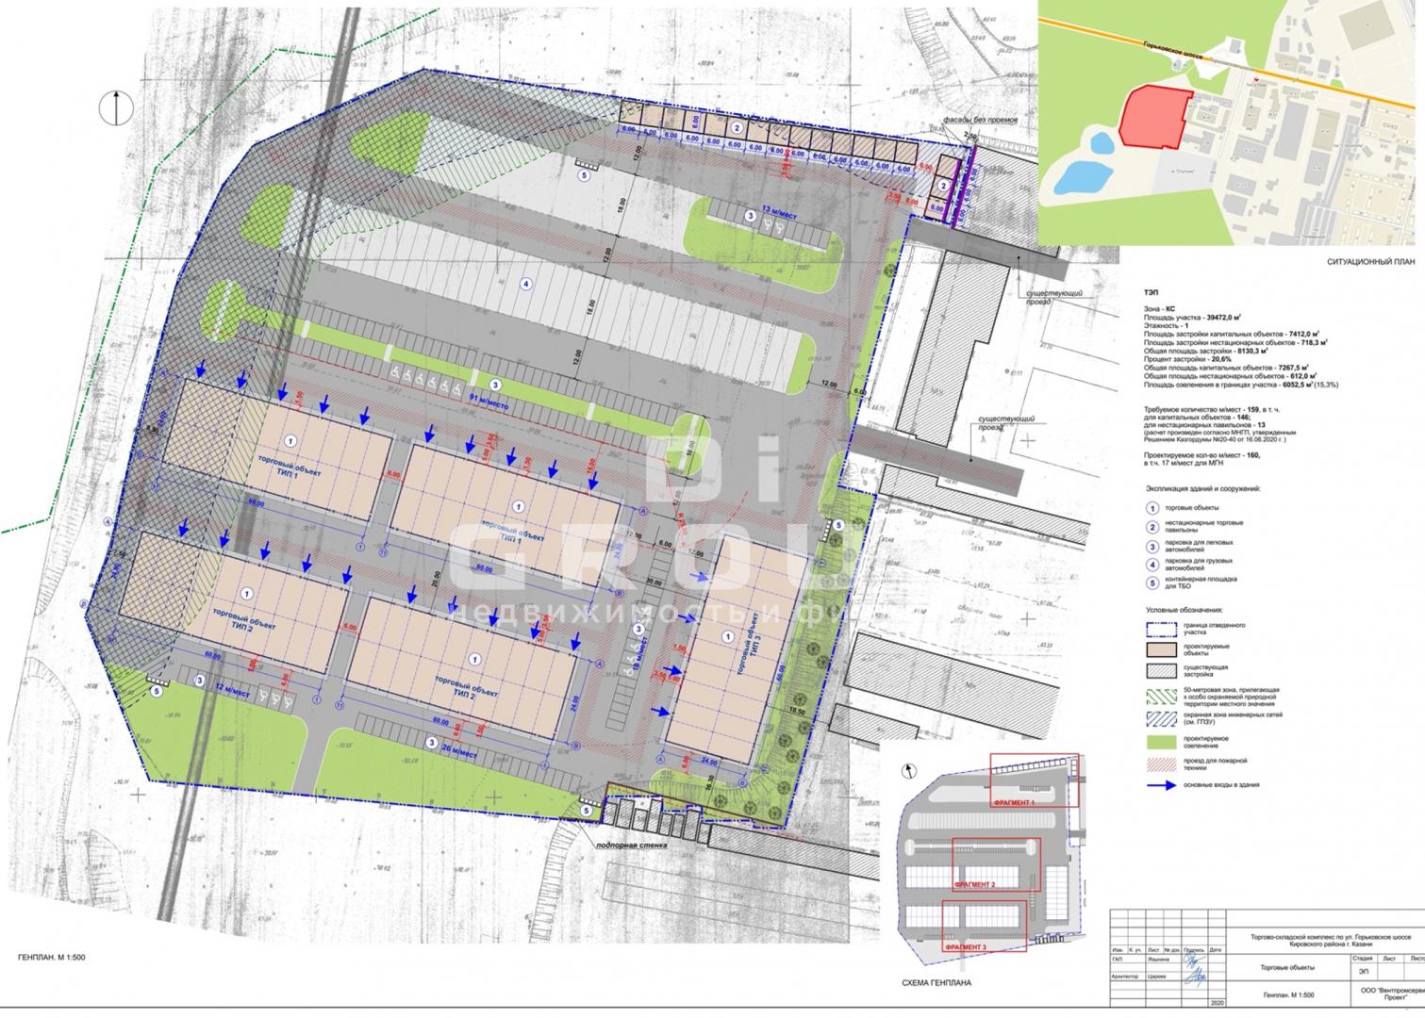The height and width of the screenshot is (1018, 1425).
Task: Click the СХЕМА ГЕНПЛАНА caption
Action: [x=936, y=983]
